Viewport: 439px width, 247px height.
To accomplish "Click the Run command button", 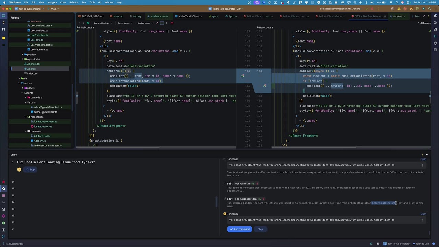I will point(239,229).
